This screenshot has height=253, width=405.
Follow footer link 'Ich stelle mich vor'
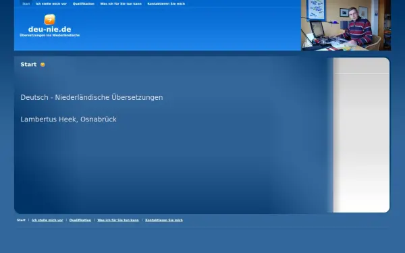click(47, 220)
